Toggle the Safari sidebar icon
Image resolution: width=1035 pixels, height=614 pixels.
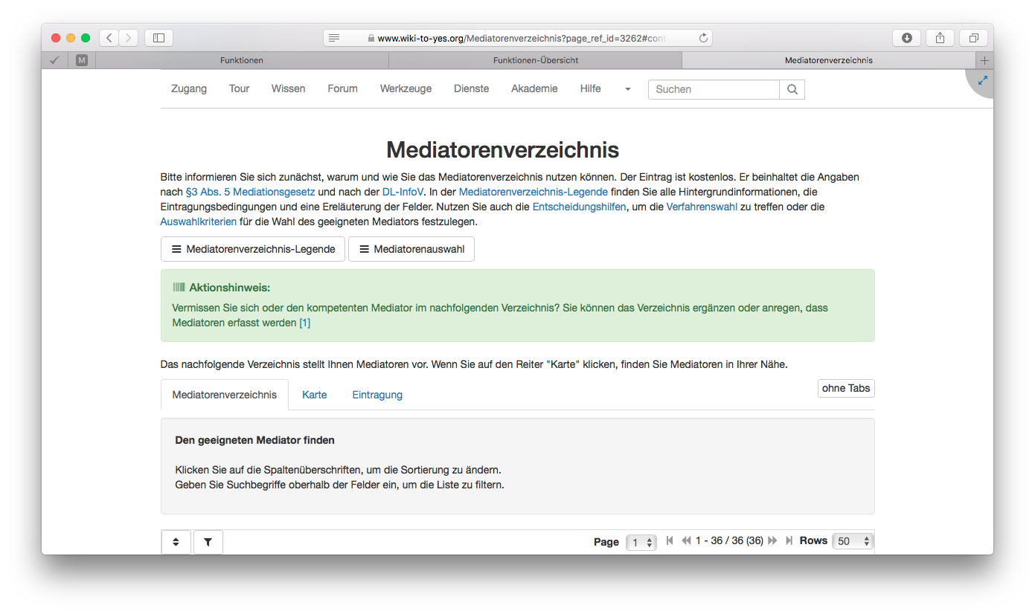[158, 38]
